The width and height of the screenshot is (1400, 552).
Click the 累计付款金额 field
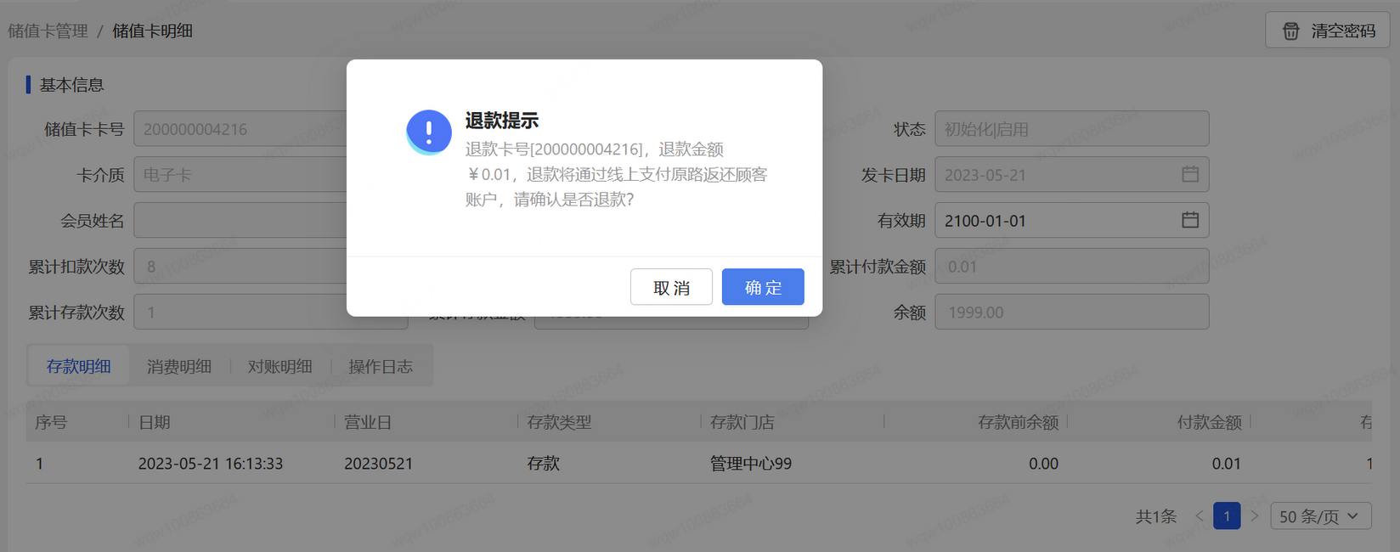[x=1072, y=267]
